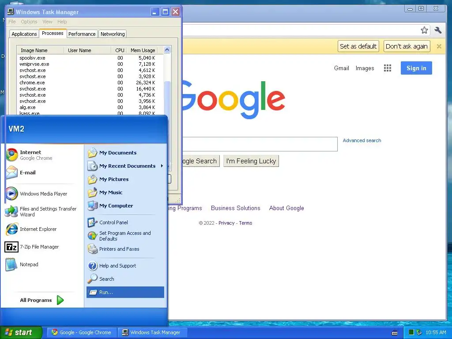The height and width of the screenshot is (339, 452).
Task: Open Set Program Access and Defaults
Action: point(125,236)
